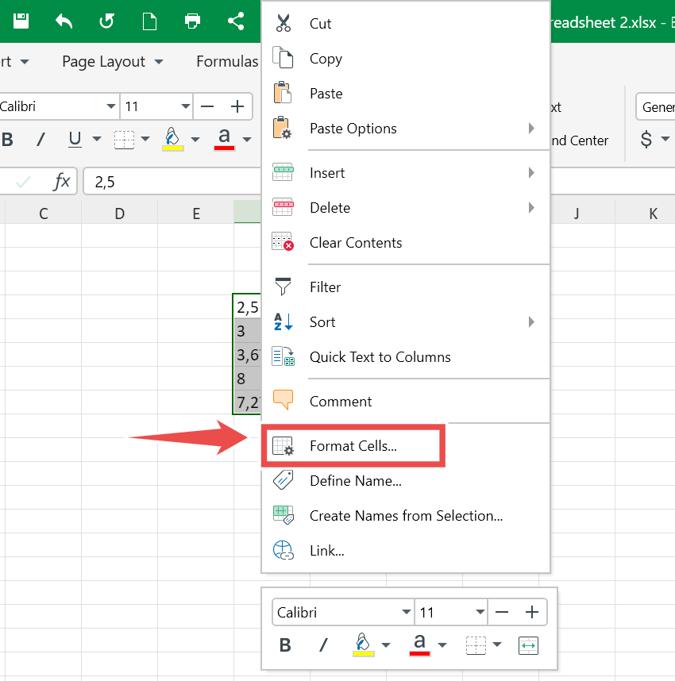Toggle Bold in the ribbon
675x681 pixels.
[7, 140]
